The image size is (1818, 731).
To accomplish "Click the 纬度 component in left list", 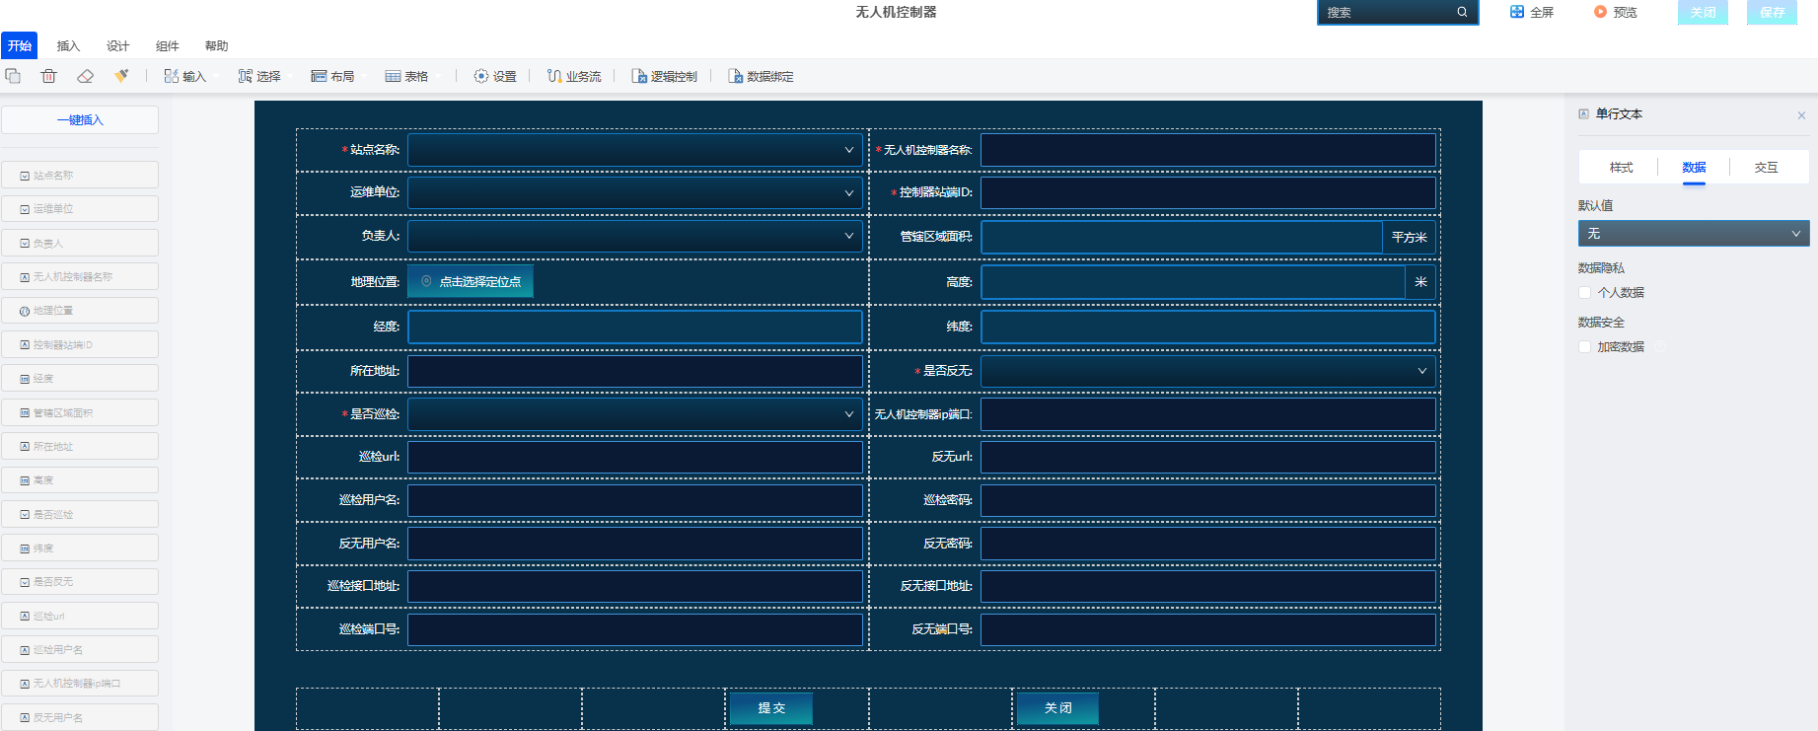I will click(80, 548).
